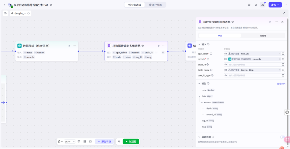Go back with the top-left arrow
This screenshot has width=290, height=149.
point(5,5)
